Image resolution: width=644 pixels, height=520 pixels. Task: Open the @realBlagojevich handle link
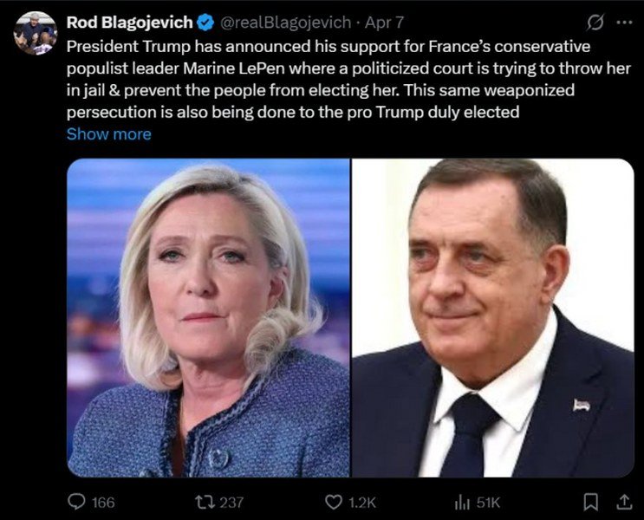tap(286, 23)
